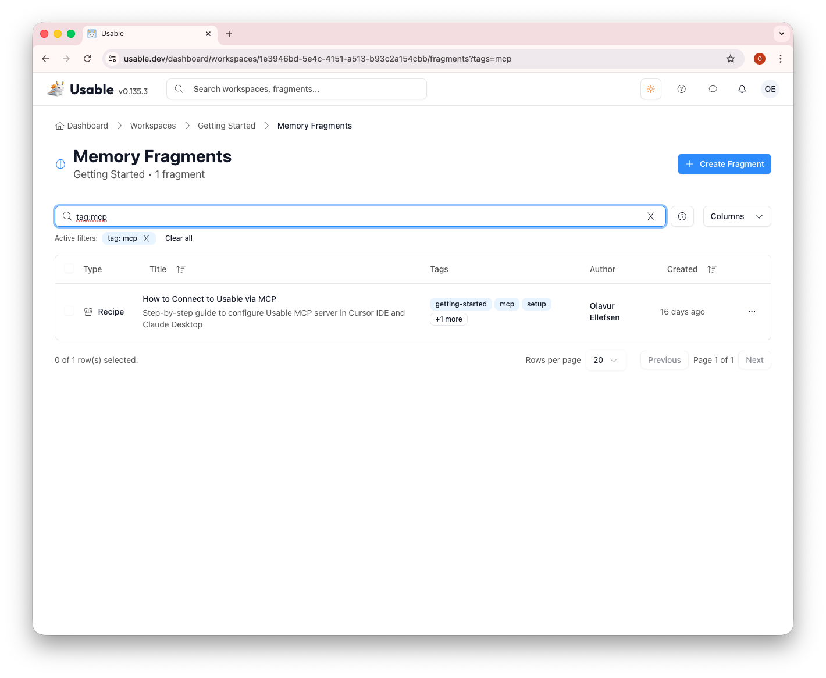The image size is (826, 678).
Task: Go to Workspaces breadcrumb
Action: click(152, 126)
